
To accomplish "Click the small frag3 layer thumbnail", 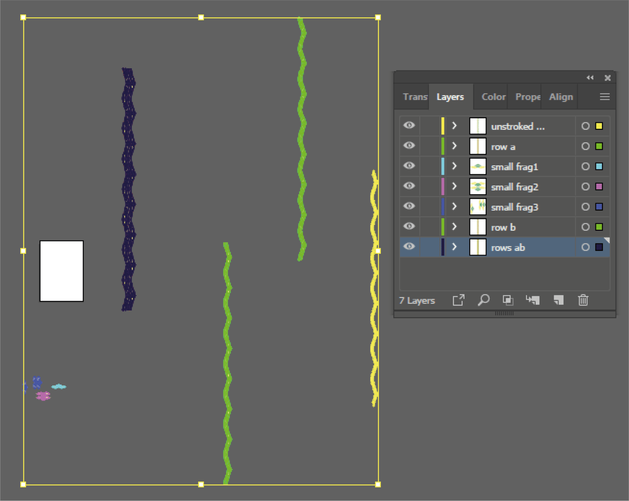I will click(x=478, y=206).
